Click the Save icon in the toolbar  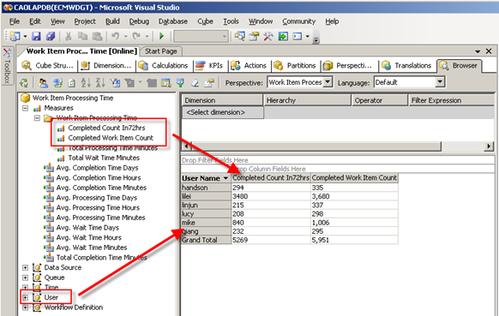(x=36, y=36)
